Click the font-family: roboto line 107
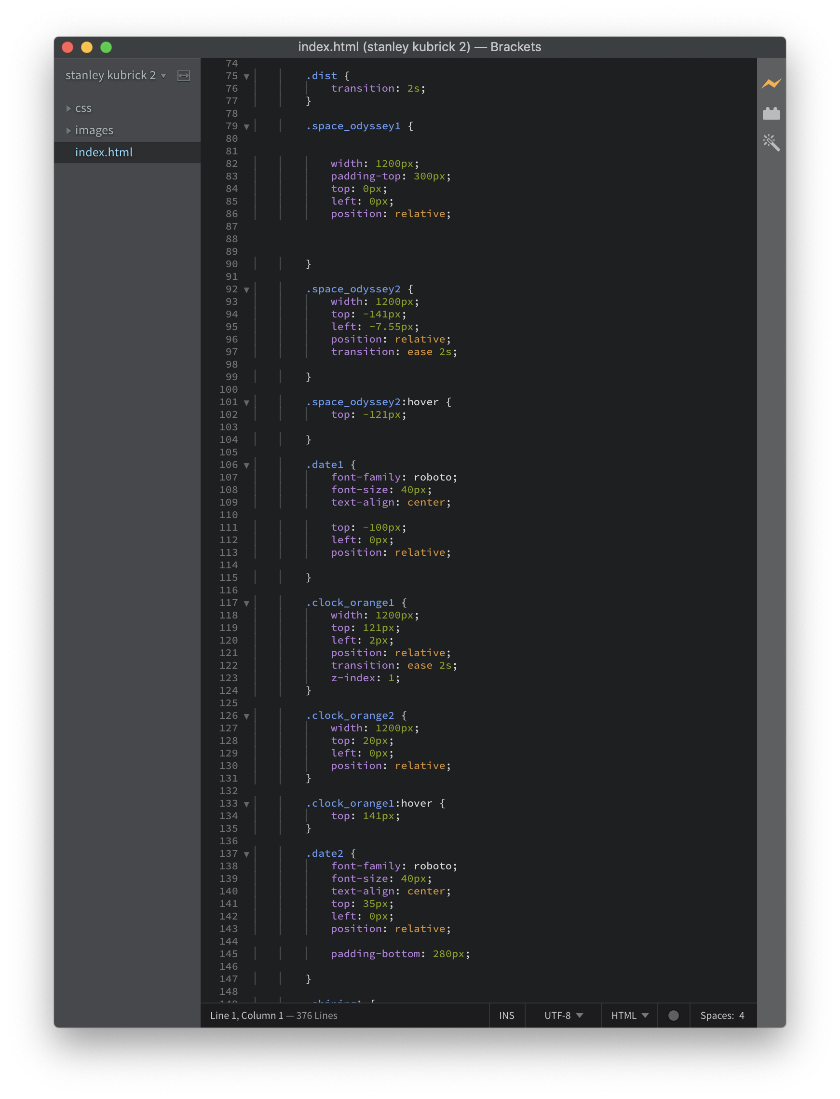Image resolution: width=840 pixels, height=1099 pixels. 393,477
